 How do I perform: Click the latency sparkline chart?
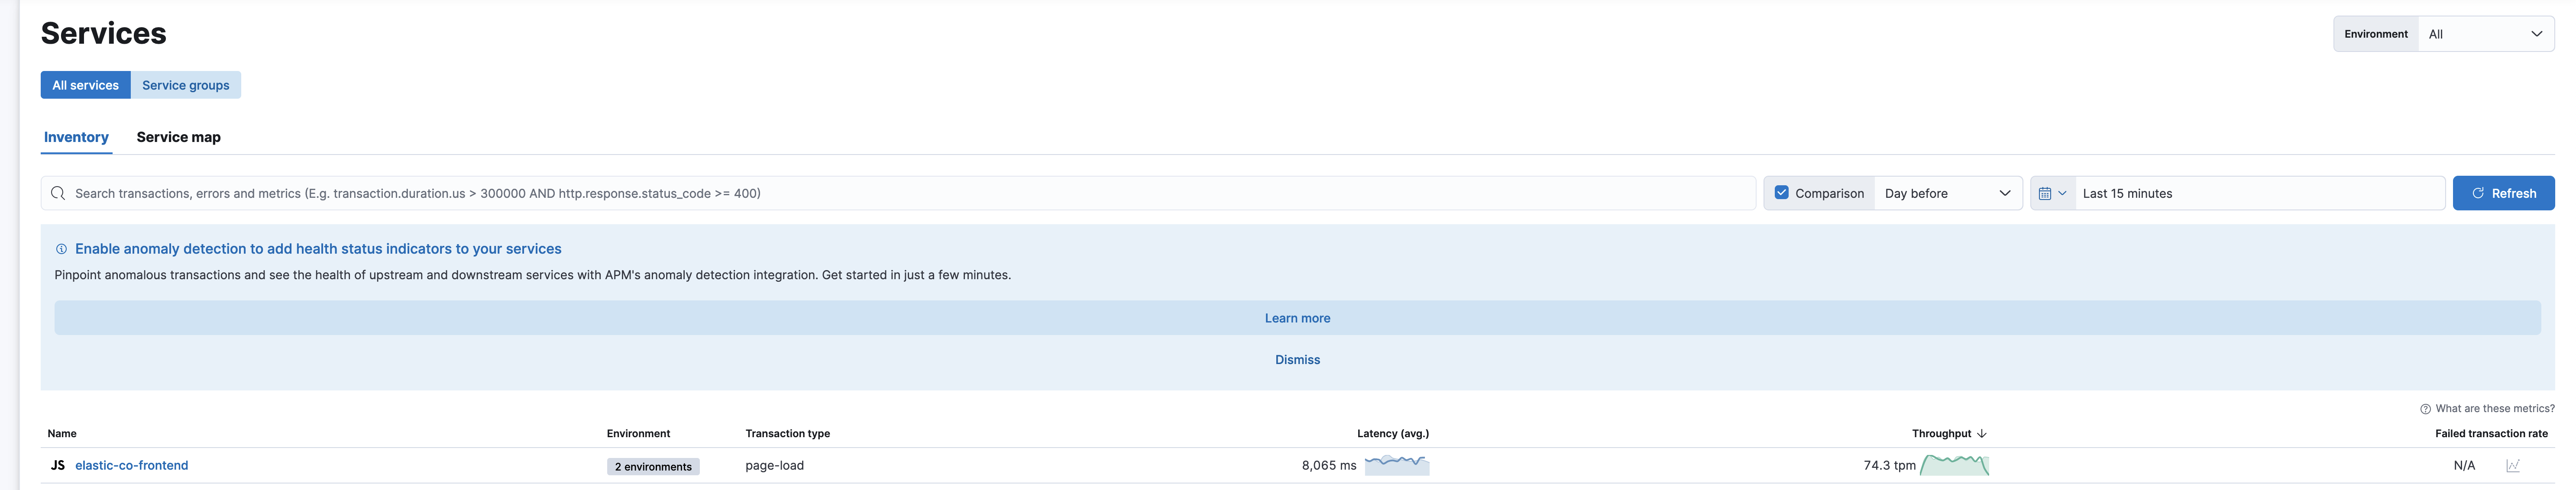coord(1397,465)
